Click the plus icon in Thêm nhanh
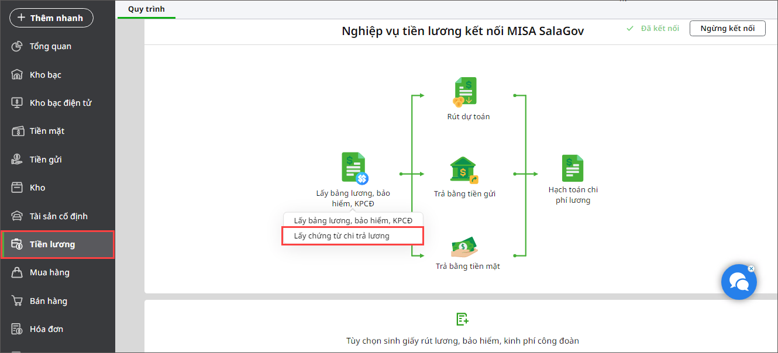This screenshot has width=778, height=353. point(22,18)
